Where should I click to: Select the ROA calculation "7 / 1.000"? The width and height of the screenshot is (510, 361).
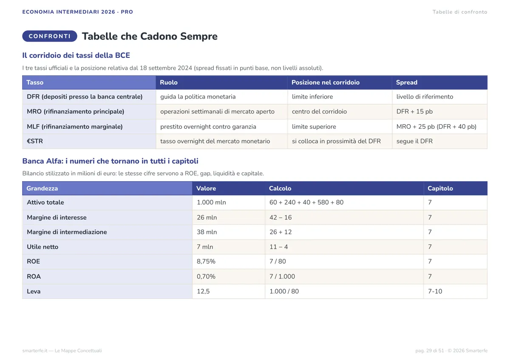click(x=344, y=276)
